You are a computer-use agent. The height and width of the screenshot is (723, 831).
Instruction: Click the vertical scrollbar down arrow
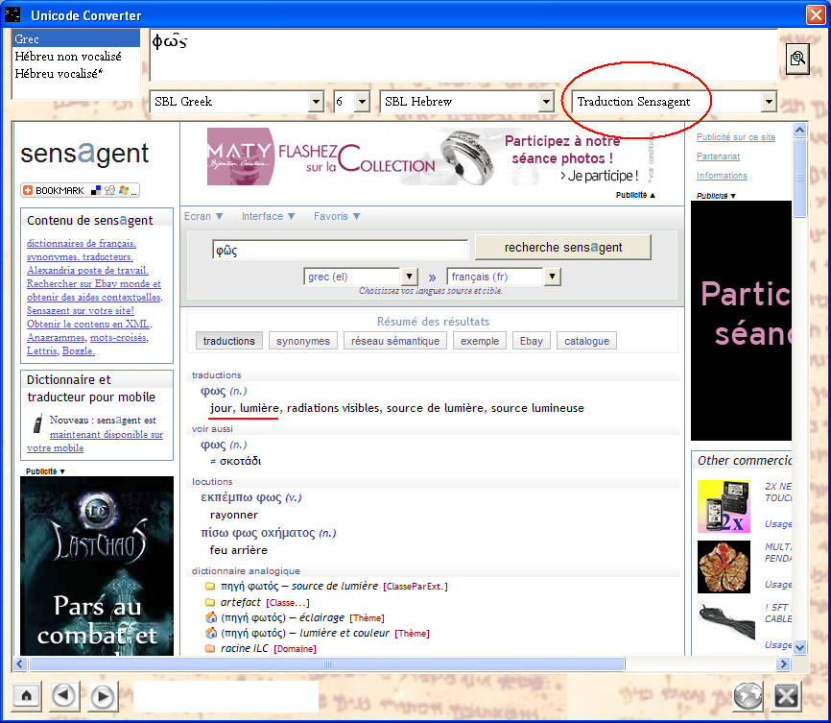point(799,646)
